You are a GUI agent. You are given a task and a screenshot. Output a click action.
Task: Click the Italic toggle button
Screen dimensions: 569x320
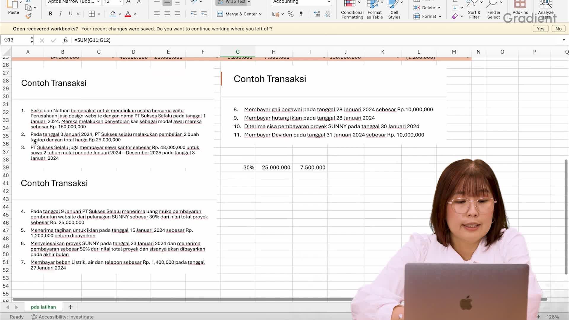60,14
